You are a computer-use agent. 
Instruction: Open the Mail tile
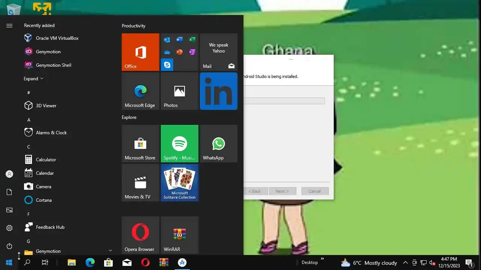pos(219,52)
